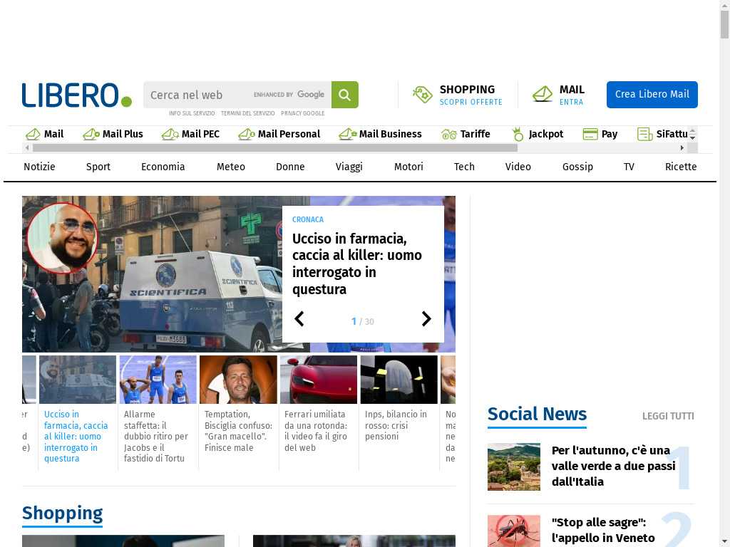730x547 pixels.
Task: Open the Video section
Action: (518, 167)
